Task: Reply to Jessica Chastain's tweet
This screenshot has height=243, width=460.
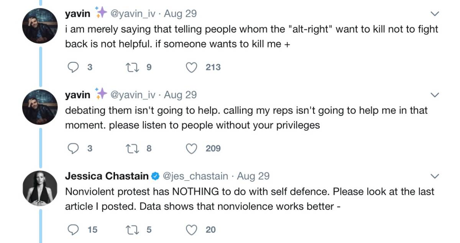Action: click(x=73, y=230)
